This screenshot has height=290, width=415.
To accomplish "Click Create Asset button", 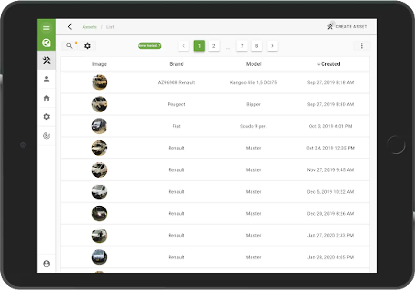I will pyautogui.click(x=347, y=27).
